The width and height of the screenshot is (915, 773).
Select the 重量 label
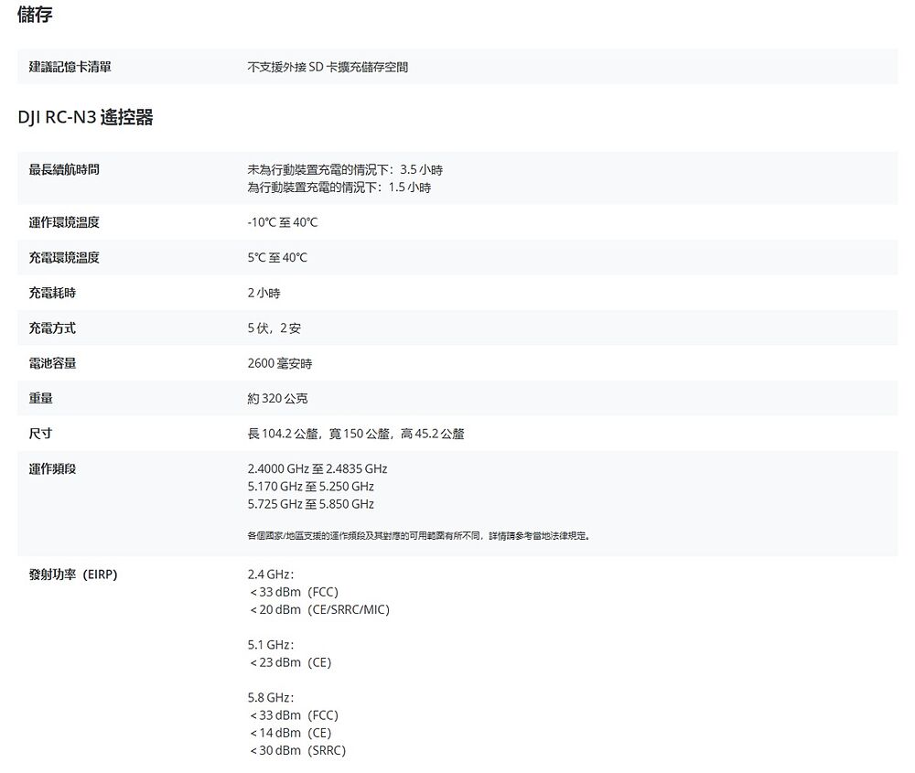click(x=41, y=398)
